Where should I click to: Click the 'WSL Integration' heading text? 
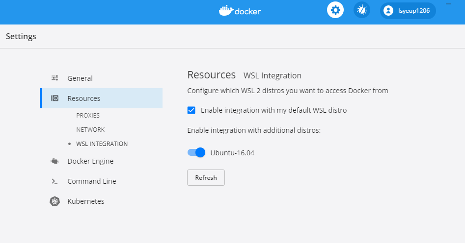272,75
